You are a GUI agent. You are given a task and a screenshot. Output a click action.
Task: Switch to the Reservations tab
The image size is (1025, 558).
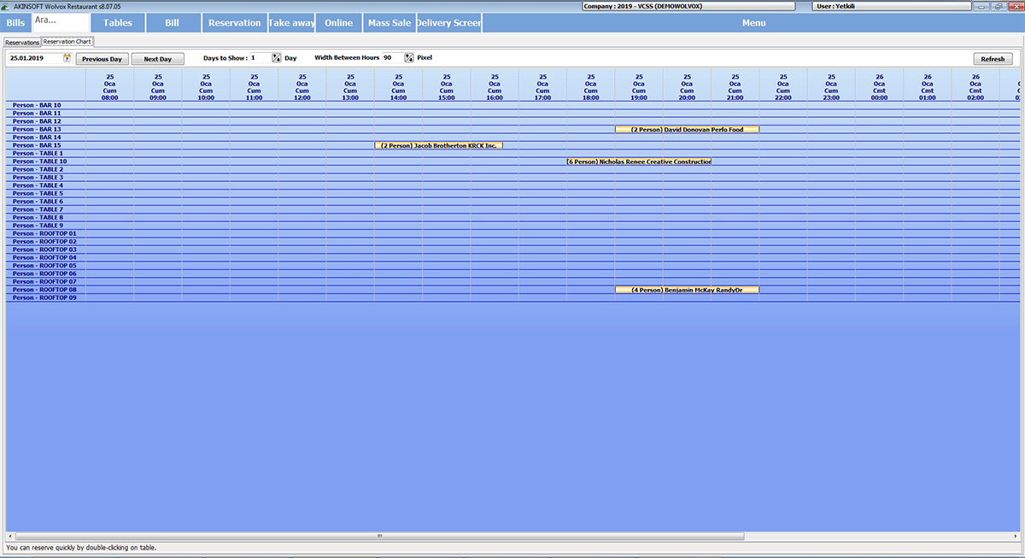point(22,42)
